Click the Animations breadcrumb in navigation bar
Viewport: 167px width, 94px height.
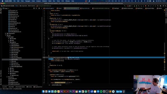(x=32, y=6)
